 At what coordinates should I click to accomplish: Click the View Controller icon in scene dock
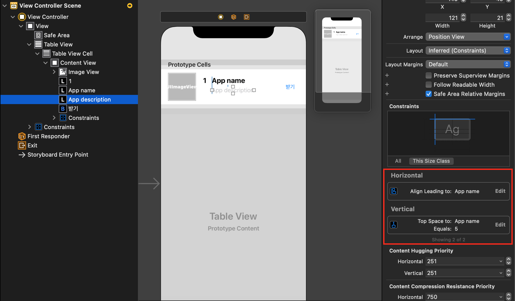pyautogui.click(x=221, y=17)
